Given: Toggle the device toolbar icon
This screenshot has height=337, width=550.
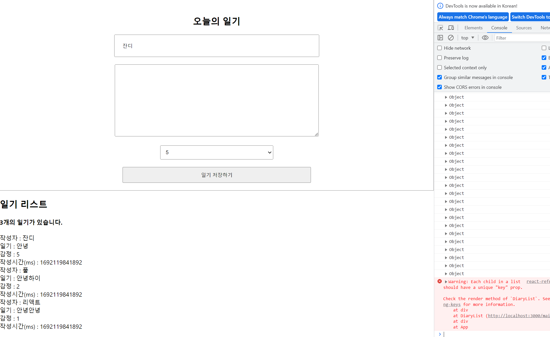Looking at the screenshot, I should [451, 28].
